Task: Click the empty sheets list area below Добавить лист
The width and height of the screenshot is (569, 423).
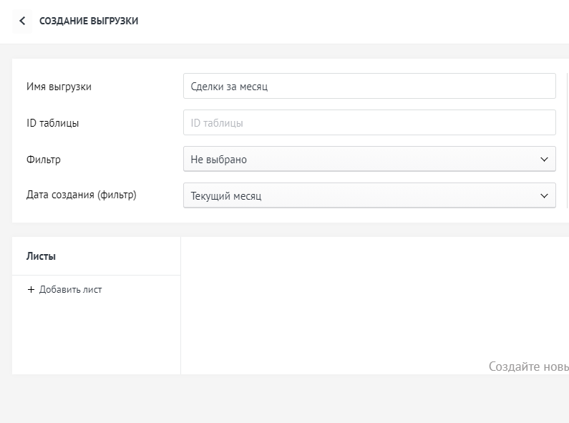Action: pyautogui.click(x=96, y=336)
